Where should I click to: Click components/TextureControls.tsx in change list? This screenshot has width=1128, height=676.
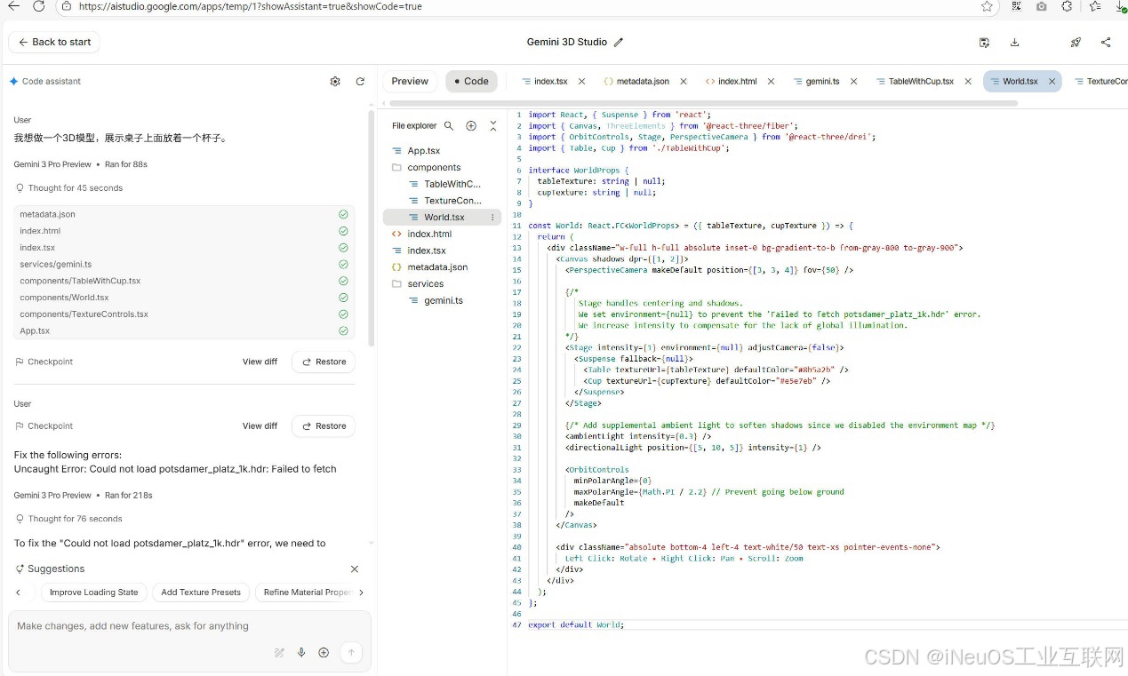pyautogui.click(x=84, y=314)
